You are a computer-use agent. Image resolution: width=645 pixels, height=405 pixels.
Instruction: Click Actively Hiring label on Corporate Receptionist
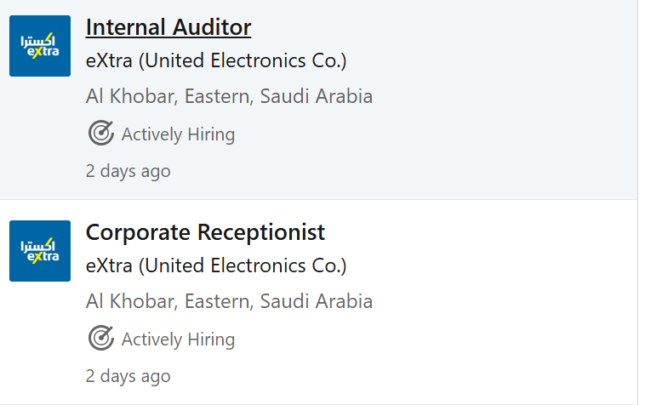(178, 339)
